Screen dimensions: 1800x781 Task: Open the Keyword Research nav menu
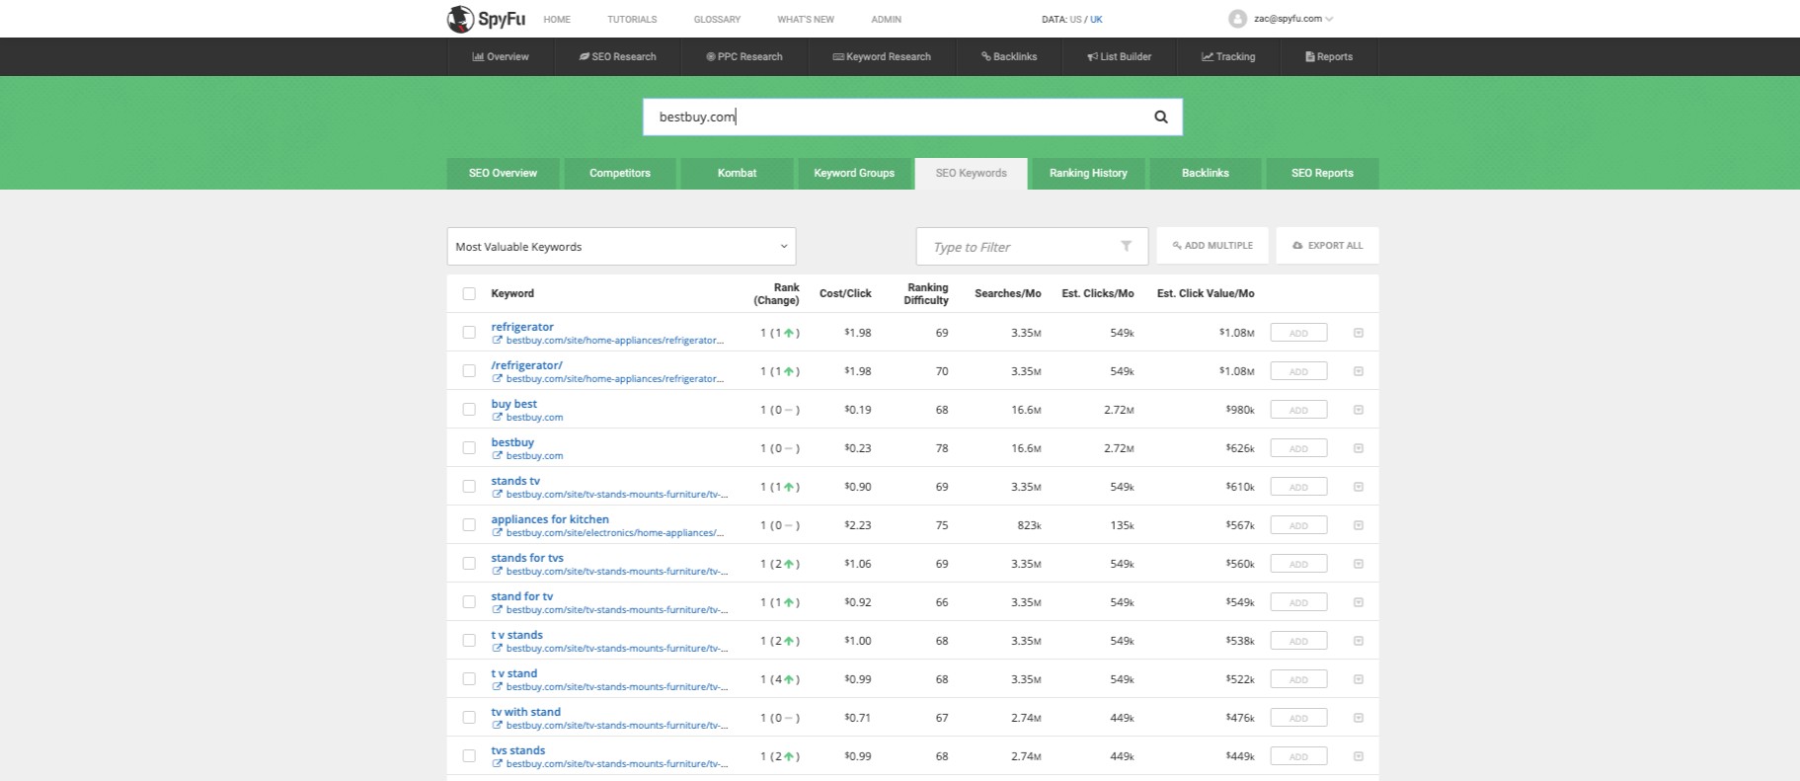[x=882, y=56]
